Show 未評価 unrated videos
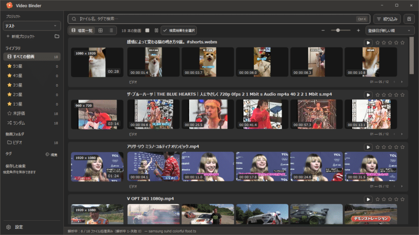The image size is (419, 235). click(32, 114)
